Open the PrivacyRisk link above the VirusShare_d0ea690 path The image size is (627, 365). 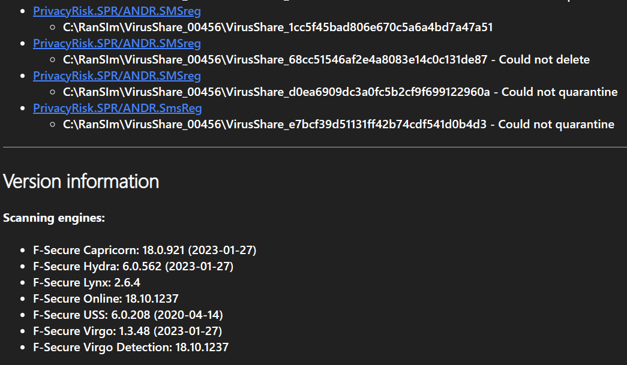(117, 76)
